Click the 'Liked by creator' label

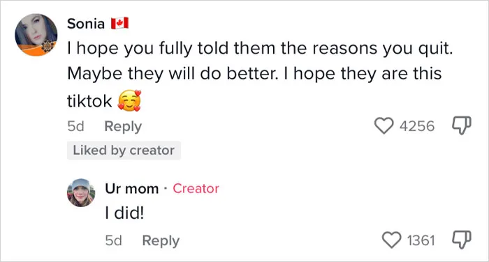pyautogui.click(x=124, y=151)
